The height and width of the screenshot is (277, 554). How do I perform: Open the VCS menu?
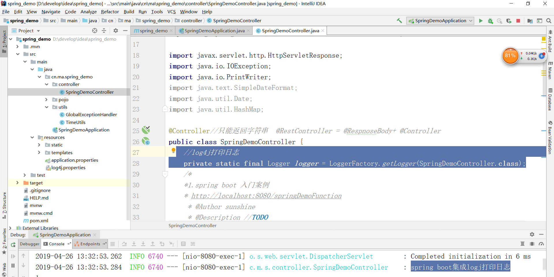[x=171, y=12]
